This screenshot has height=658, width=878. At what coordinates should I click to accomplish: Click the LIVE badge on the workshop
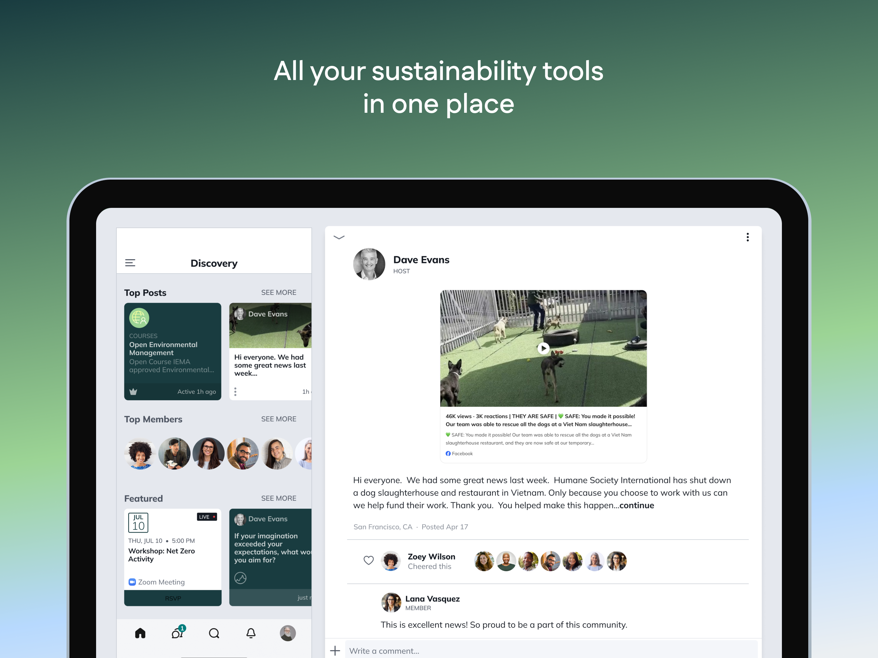tap(207, 517)
